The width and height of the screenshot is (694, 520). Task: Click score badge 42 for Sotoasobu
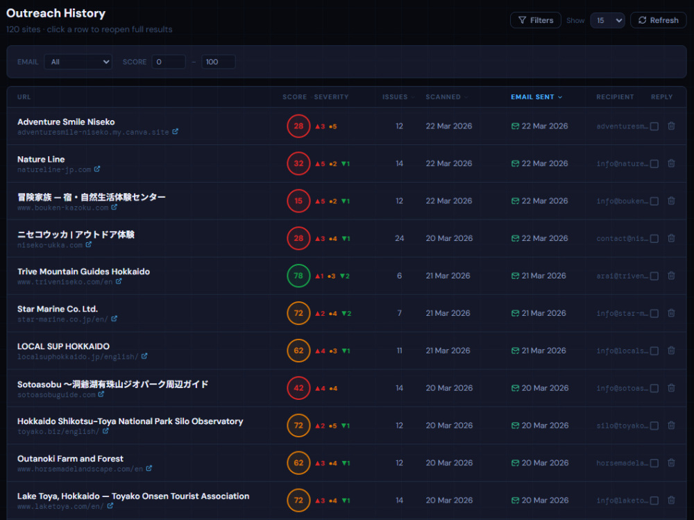click(x=298, y=388)
